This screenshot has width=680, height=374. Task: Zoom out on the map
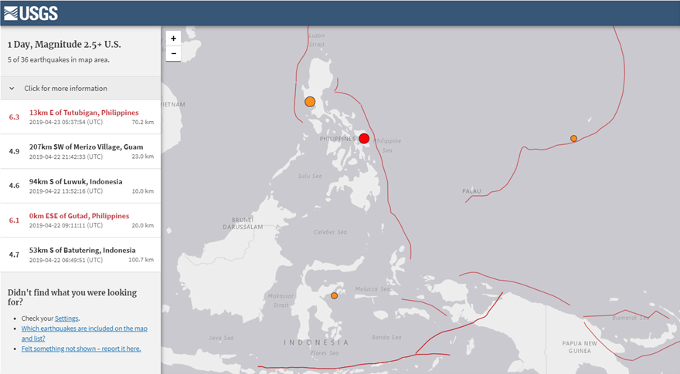click(x=173, y=53)
